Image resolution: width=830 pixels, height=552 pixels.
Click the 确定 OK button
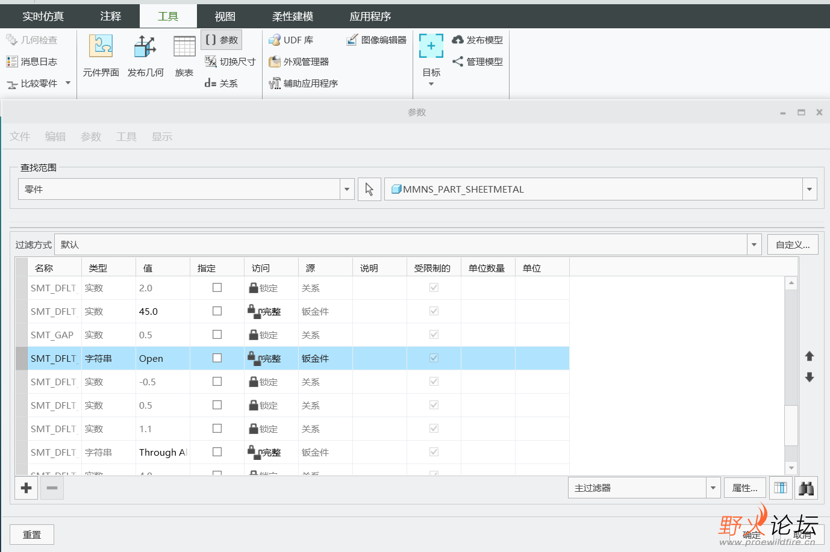coord(751,535)
